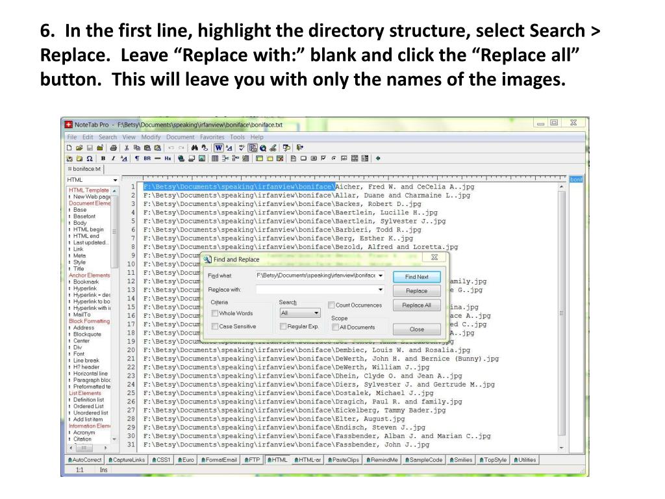Viewport: 665px width, 499px height.
Task: Click the editor vertical scrollbar down arrow
Action: pyautogui.click(x=562, y=448)
